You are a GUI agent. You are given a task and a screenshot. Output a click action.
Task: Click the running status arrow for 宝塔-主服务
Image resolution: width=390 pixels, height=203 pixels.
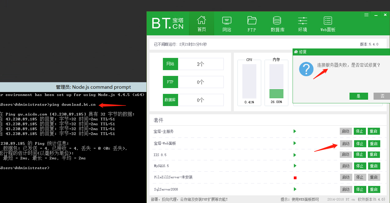[295, 131]
